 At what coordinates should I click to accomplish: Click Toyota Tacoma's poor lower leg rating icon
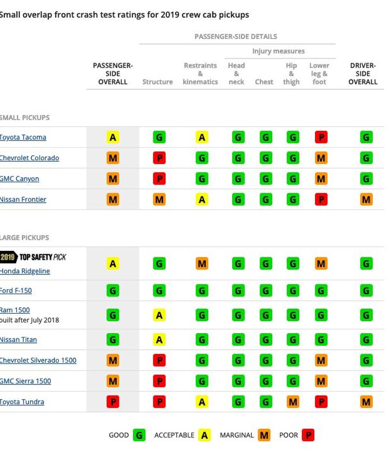[x=321, y=137]
